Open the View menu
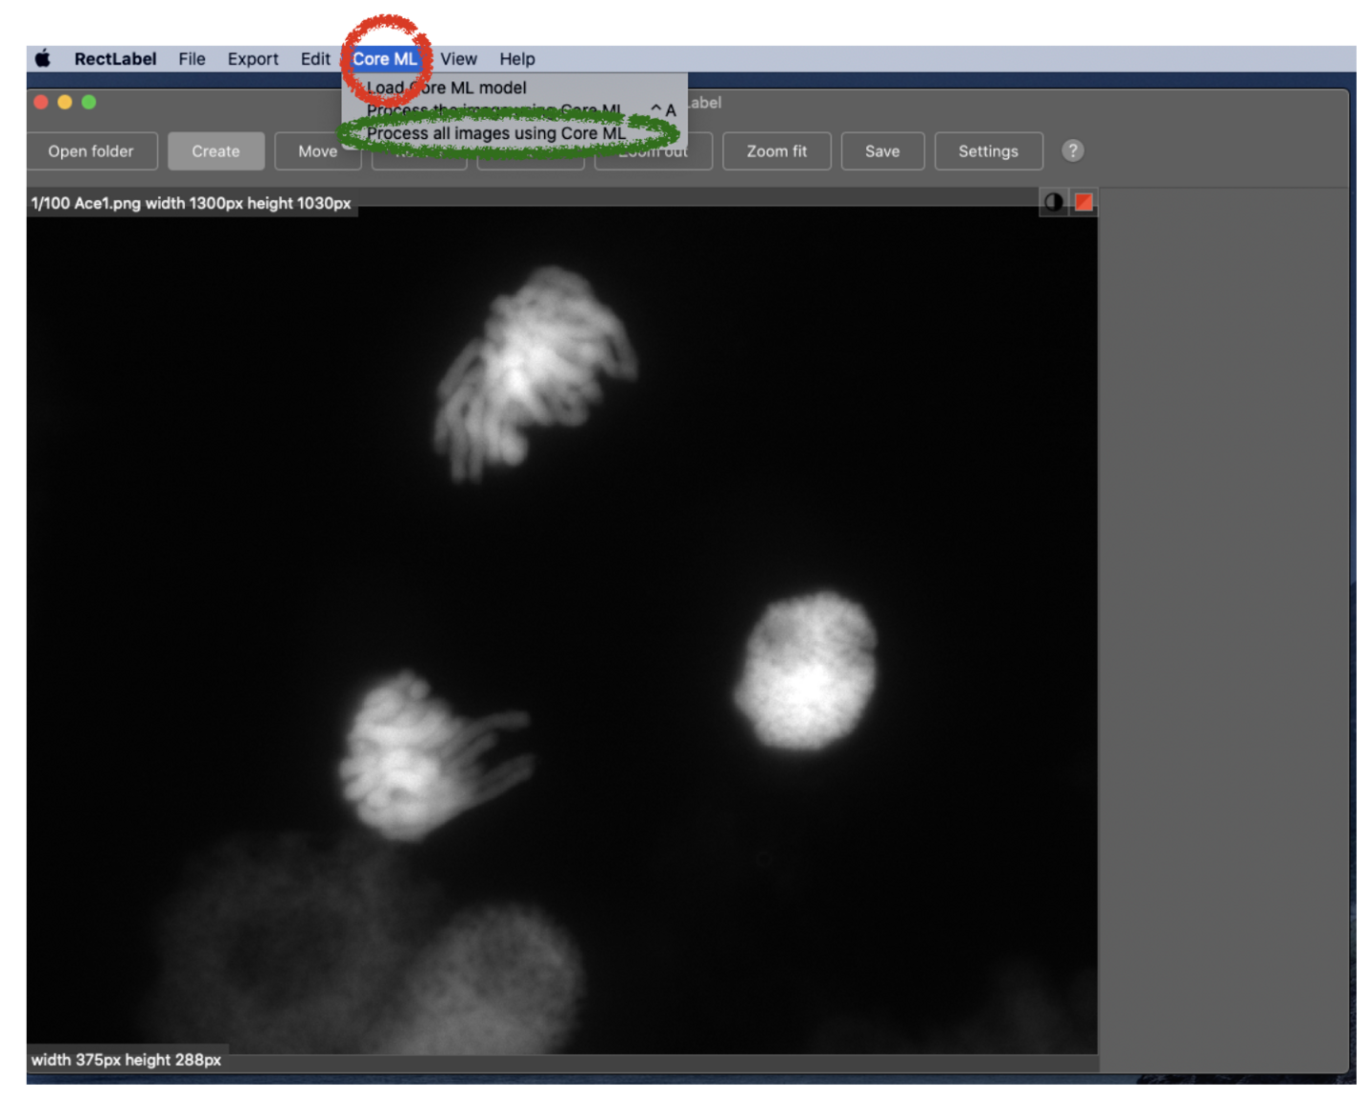Viewport: 1372px width, 1100px height. point(458,59)
